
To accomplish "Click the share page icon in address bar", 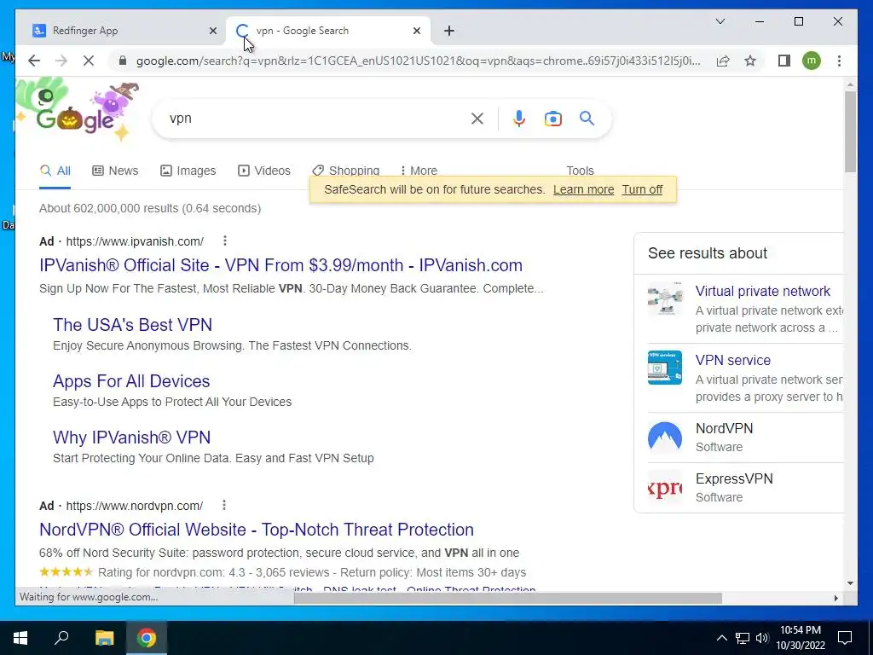I will click(723, 61).
